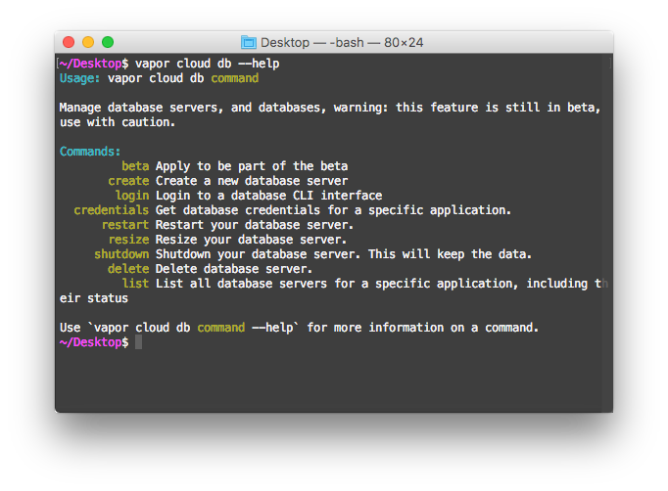Click 'Shutdown your database server.' description text
The image size is (668, 491).
tap(258, 254)
